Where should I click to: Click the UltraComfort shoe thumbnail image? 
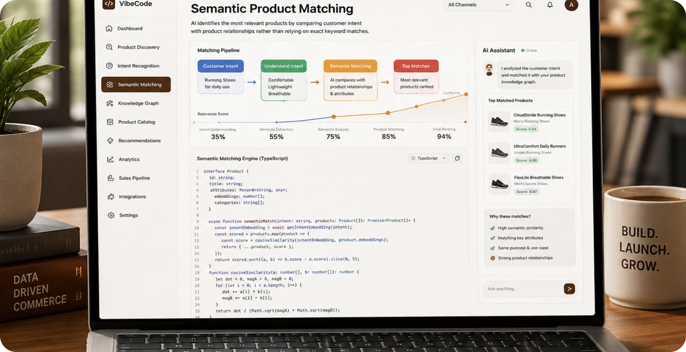click(x=499, y=153)
